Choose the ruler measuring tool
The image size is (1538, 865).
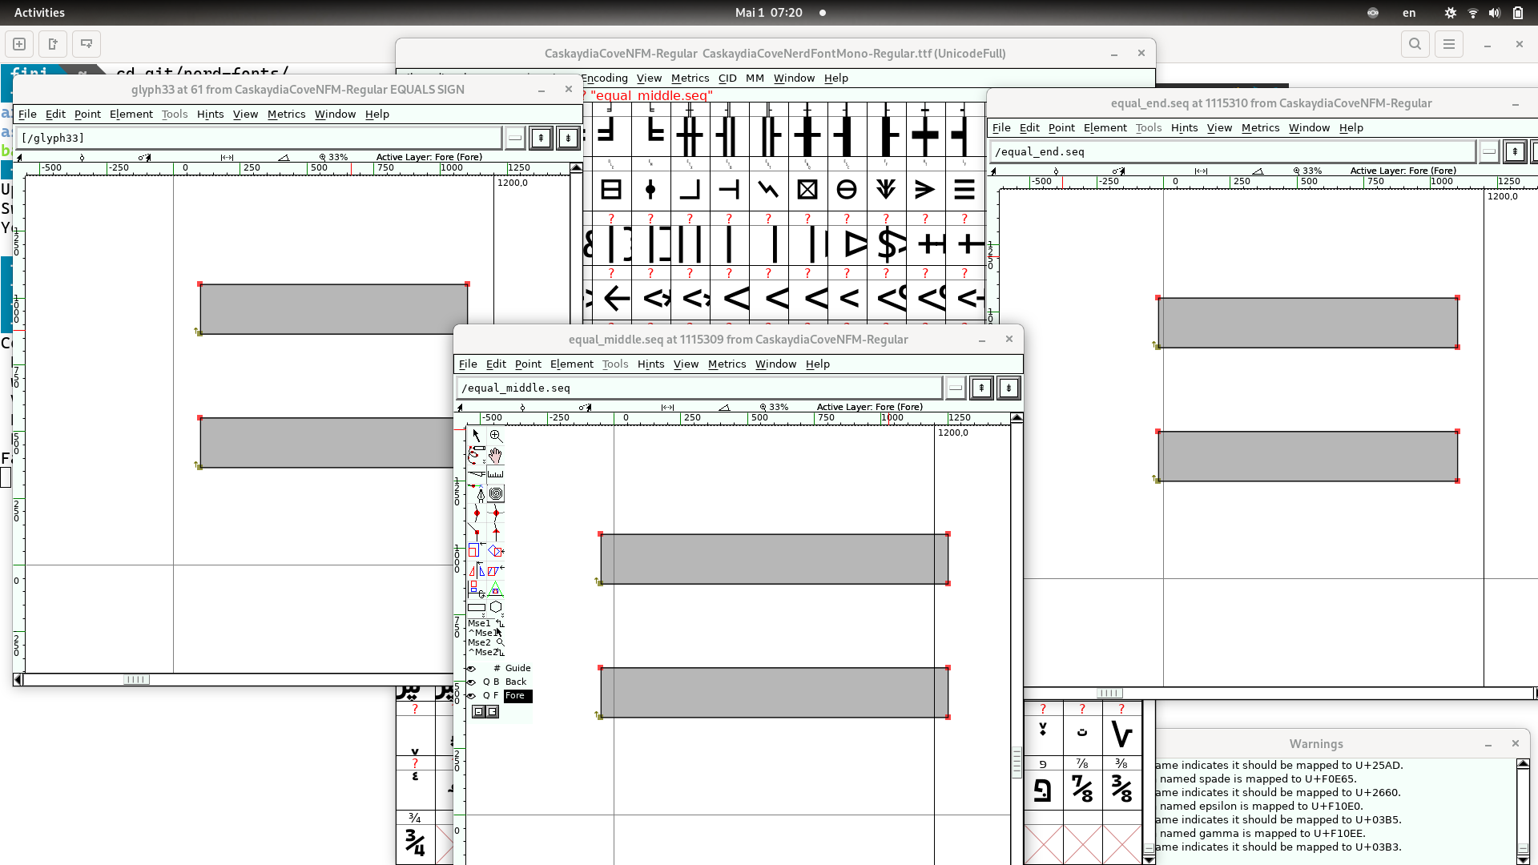[x=496, y=474]
